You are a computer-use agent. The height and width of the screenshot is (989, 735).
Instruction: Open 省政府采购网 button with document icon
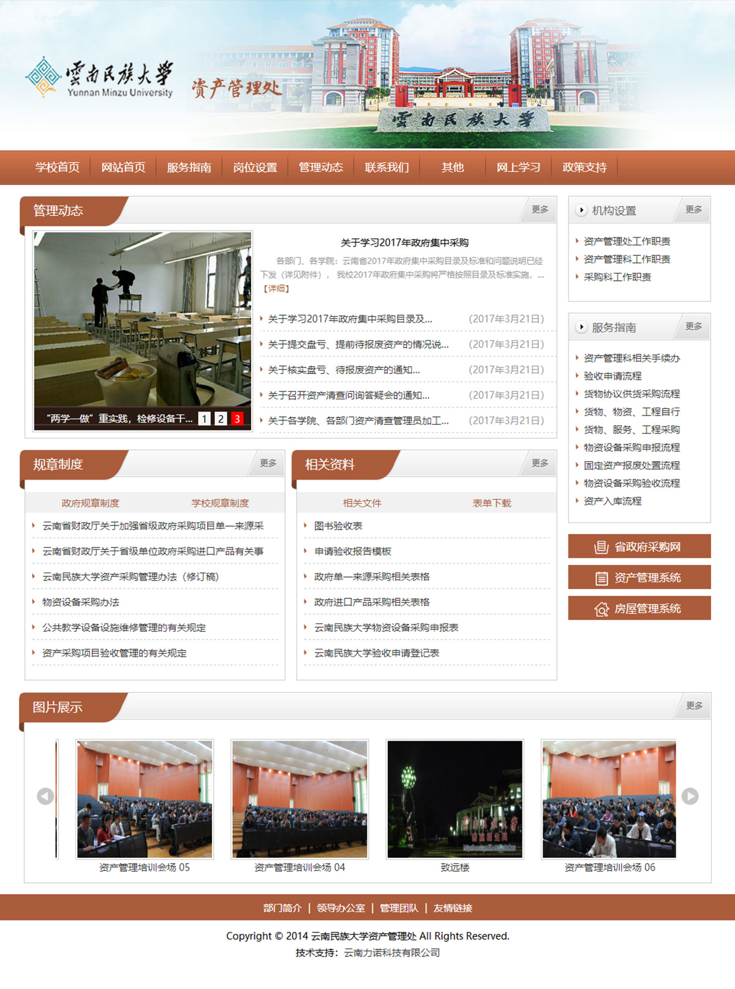point(639,547)
